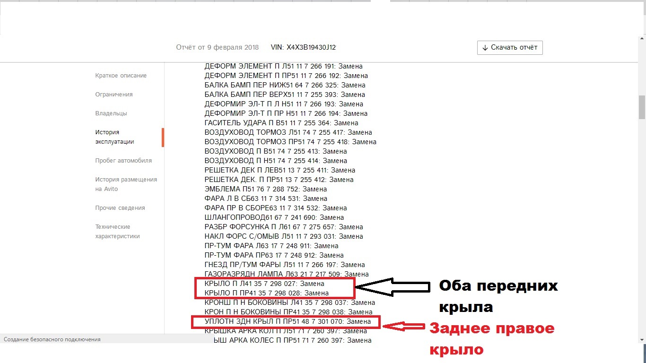
Task: Click the row ГАЗОРАЗРЯДН ЛАМПА Л63
Action: [x=287, y=274]
